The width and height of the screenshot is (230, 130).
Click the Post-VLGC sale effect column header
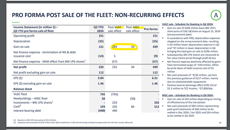(115, 29)
